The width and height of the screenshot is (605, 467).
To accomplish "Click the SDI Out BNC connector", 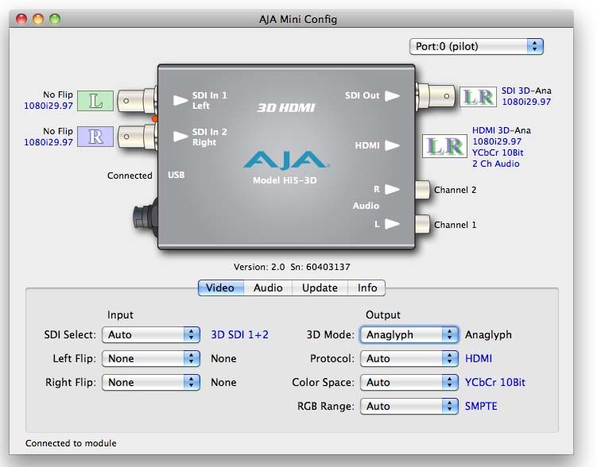I will pos(435,96).
